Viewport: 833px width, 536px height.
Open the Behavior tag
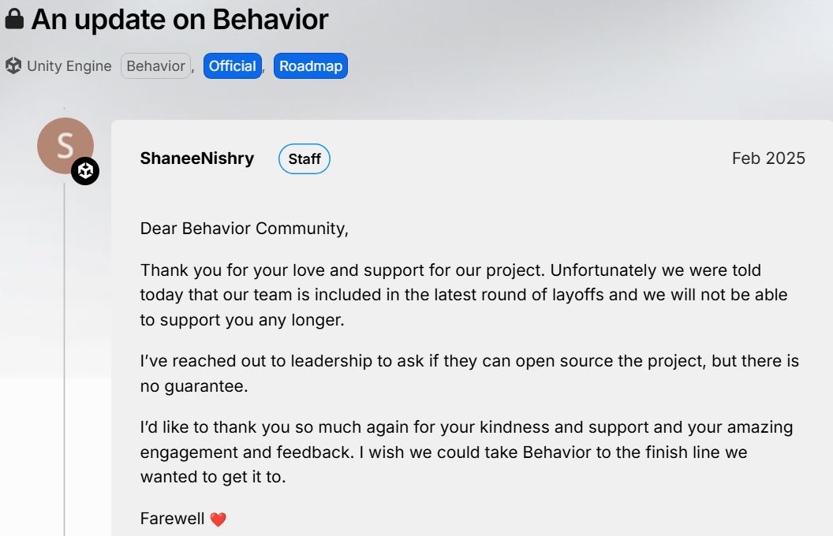155,66
